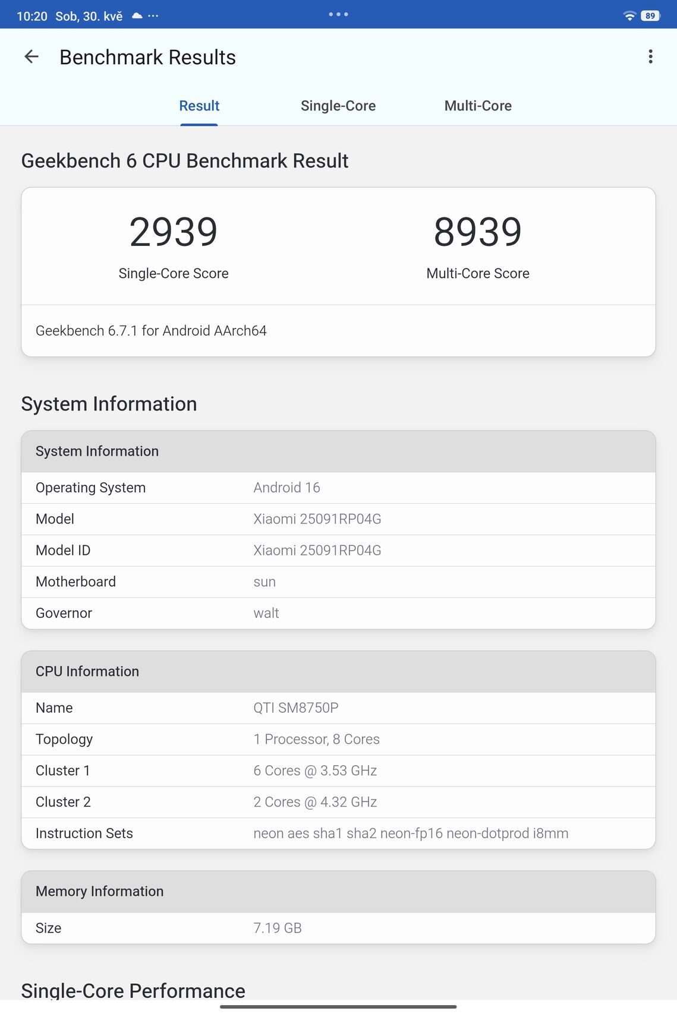Tap the back arrow icon
This screenshot has width=677, height=1014.
(32, 57)
